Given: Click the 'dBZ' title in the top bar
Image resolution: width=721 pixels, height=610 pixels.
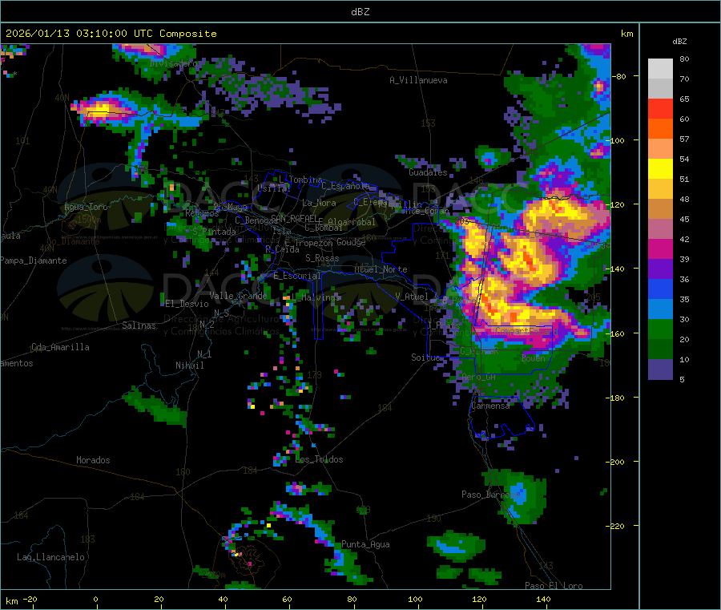Looking at the screenshot, I should click(x=360, y=12).
